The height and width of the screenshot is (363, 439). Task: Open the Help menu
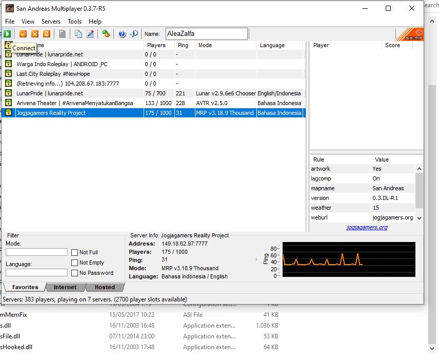(95, 22)
